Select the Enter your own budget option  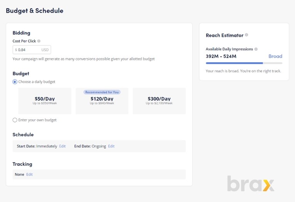(15, 120)
